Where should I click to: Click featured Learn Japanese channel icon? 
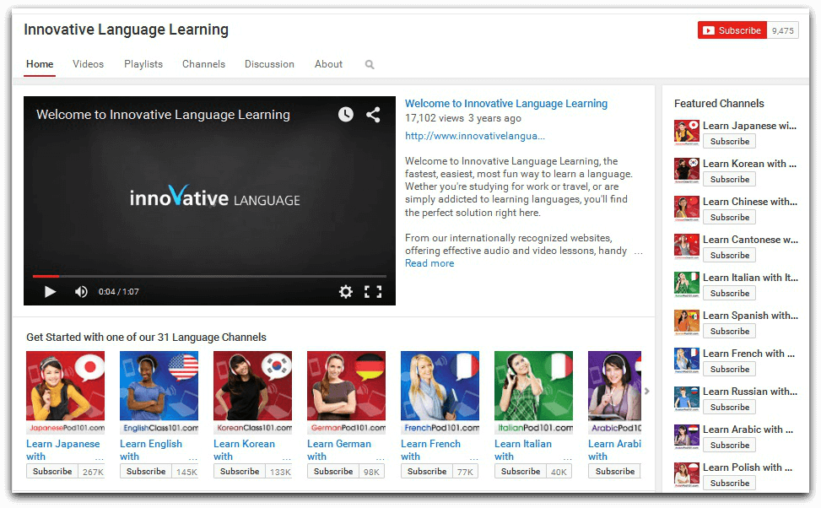click(x=687, y=132)
